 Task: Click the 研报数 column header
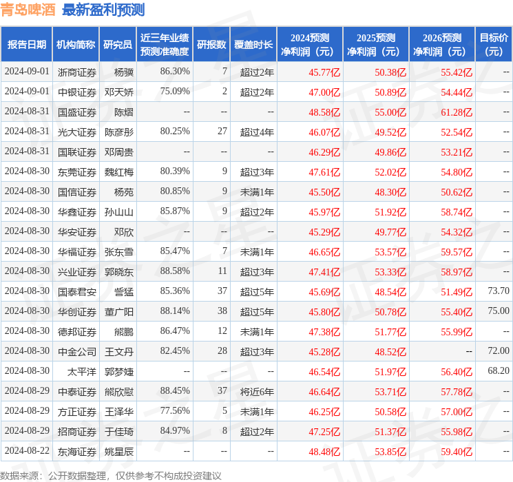coord(211,45)
